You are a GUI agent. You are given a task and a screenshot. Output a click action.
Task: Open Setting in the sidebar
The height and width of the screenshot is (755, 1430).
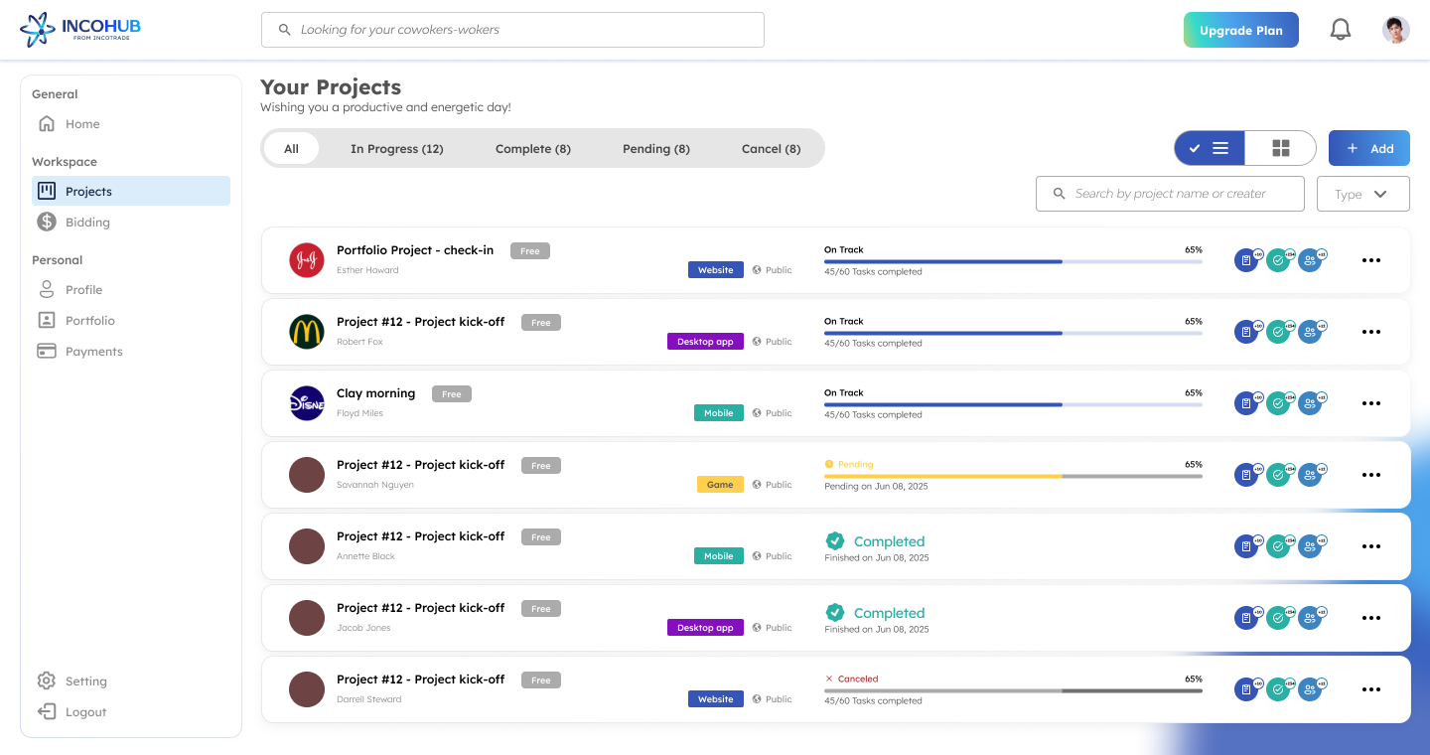click(x=131, y=680)
